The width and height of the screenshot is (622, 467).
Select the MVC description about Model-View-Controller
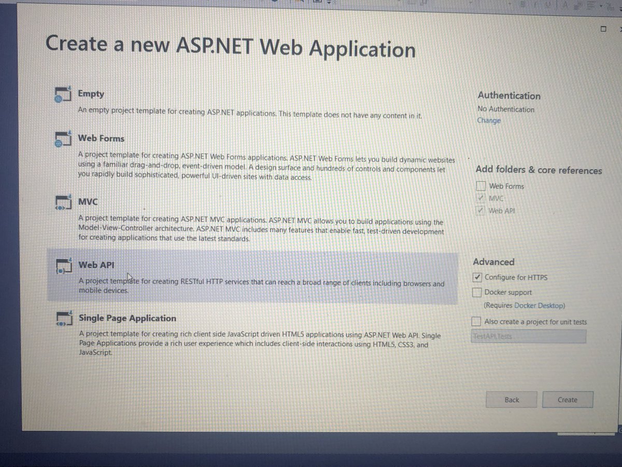[x=261, y=229]
